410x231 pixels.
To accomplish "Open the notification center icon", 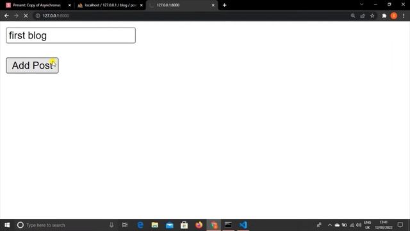I will 400,225.
